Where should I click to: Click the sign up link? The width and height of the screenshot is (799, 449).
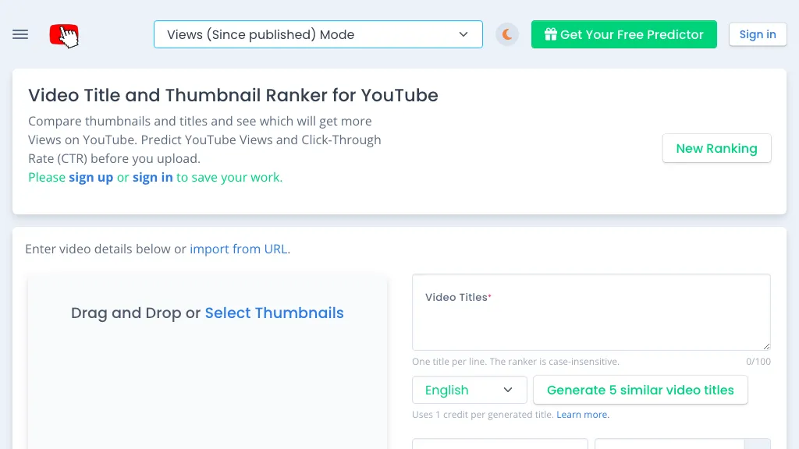click(91, 177)
